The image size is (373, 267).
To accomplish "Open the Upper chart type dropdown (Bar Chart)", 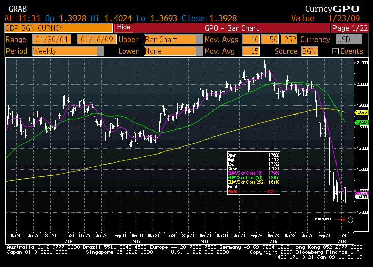I will click(173, 40).
